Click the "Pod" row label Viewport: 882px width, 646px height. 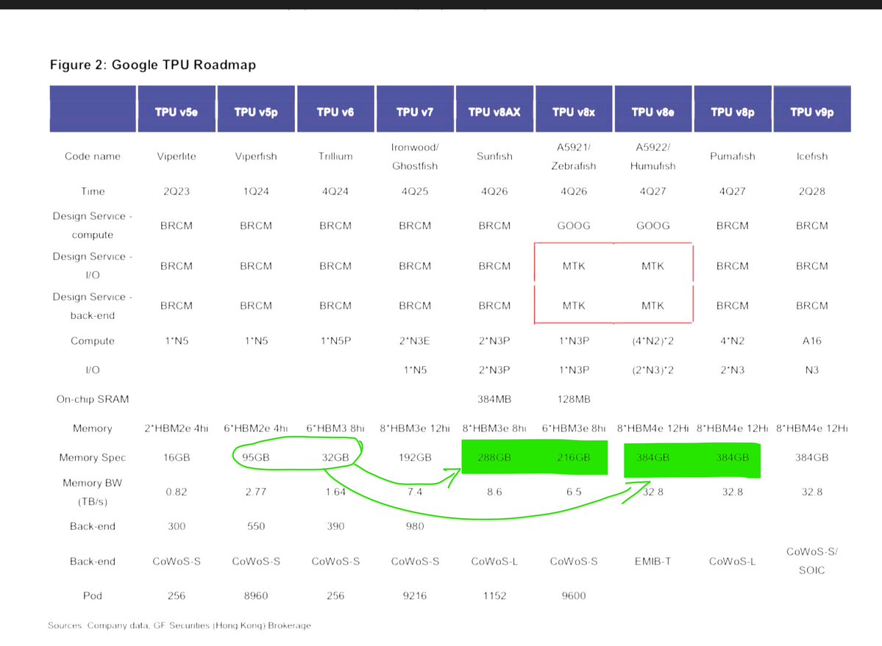tap(93, 595)
